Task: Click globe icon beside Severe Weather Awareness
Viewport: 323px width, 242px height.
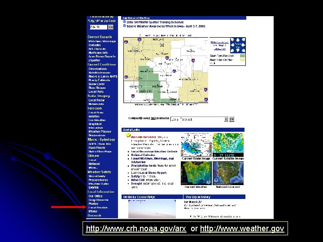Action: click(x=124, y=26)
